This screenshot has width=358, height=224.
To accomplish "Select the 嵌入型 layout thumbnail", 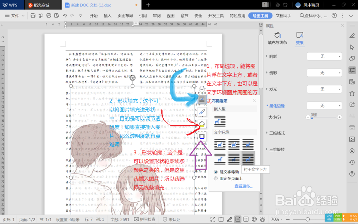I will coord(219,122).
